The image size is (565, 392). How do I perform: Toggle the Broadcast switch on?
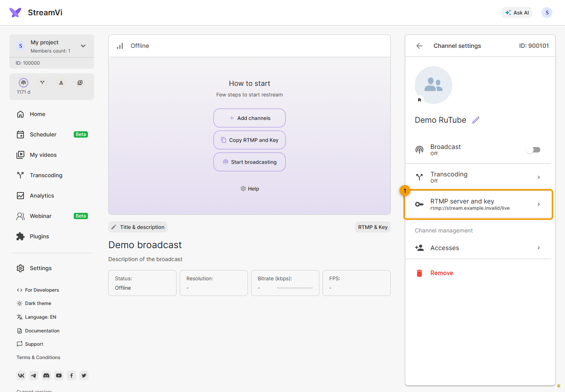[x=534, y=150]
